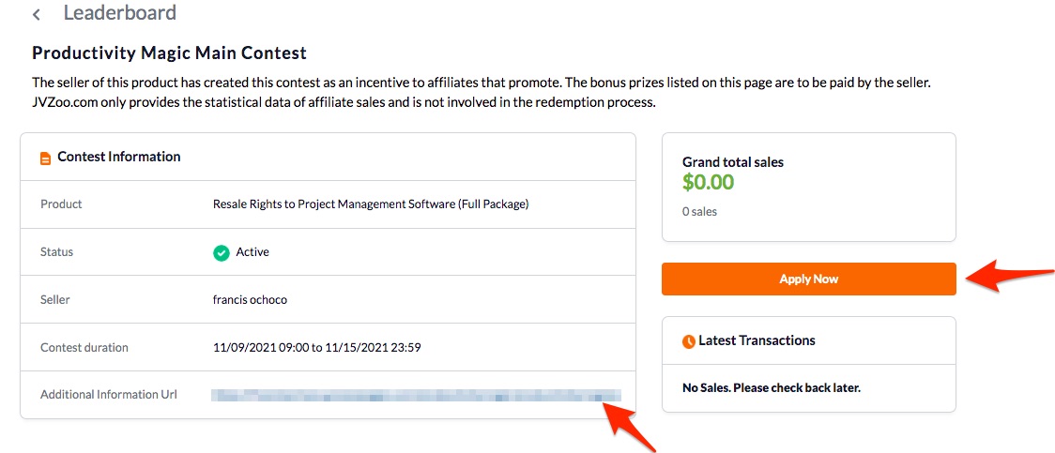Open the blurred Additional Information Url link
Viewport: 1055px width, 453px height.
click(x=416, y=395)
